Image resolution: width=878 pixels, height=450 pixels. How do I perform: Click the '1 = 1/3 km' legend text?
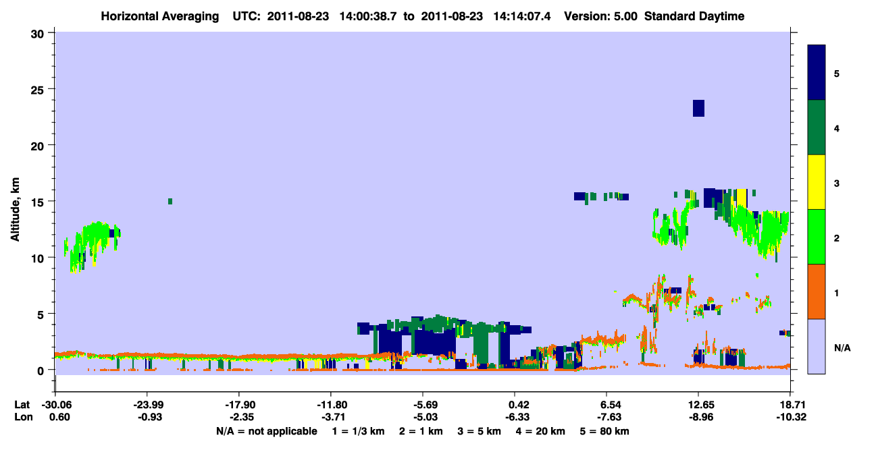[x=359, y=431]
